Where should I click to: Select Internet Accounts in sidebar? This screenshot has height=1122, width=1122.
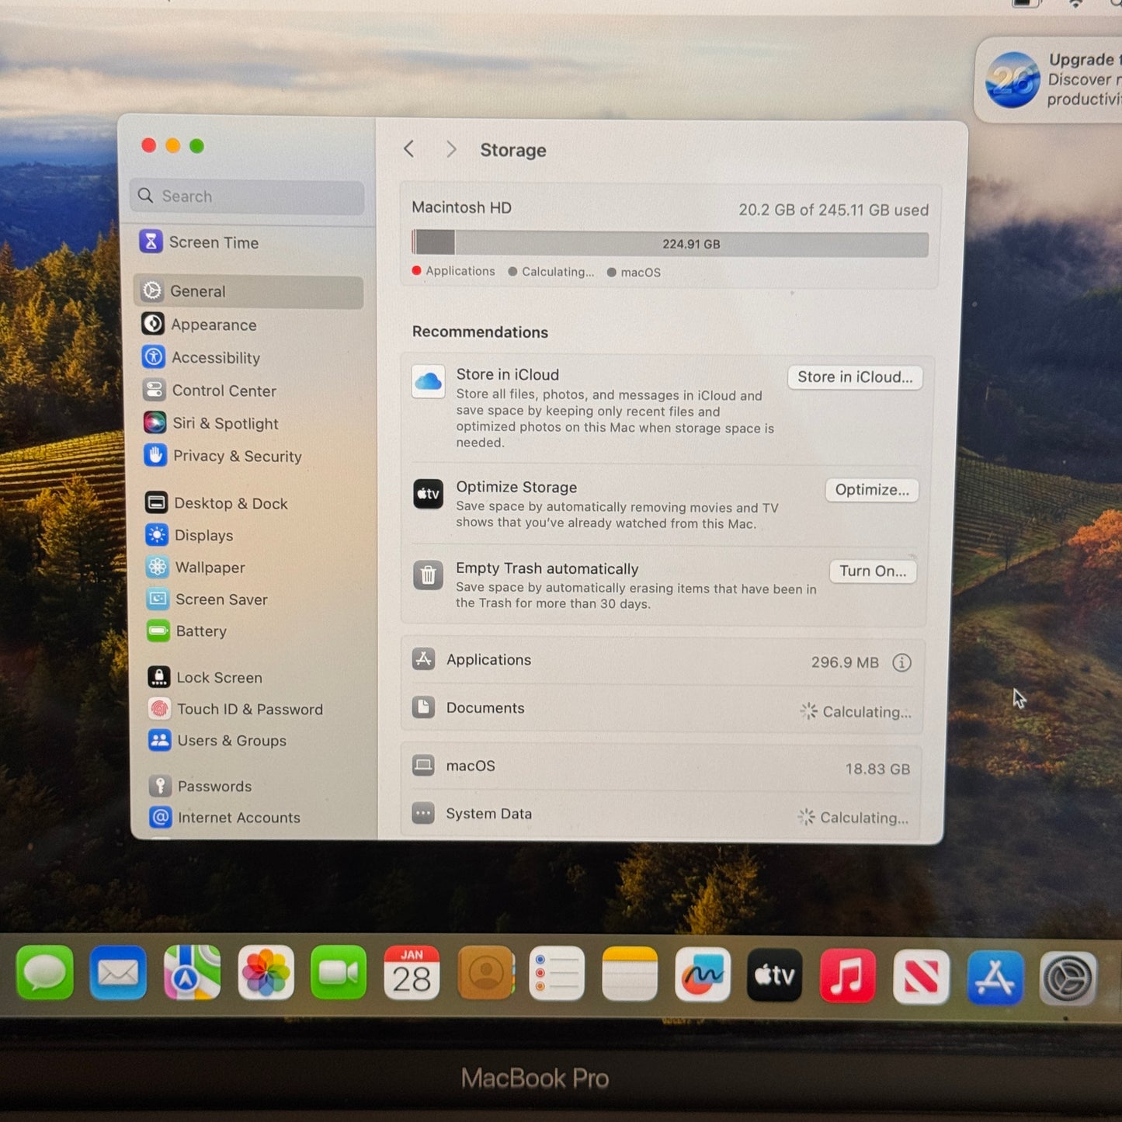(248, 817)
